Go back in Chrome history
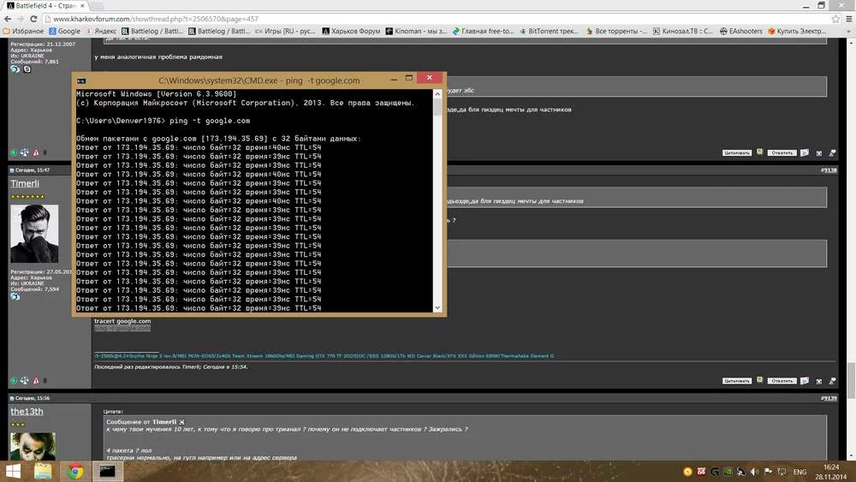This screenshot has height=482, width=856. [7, 19]
